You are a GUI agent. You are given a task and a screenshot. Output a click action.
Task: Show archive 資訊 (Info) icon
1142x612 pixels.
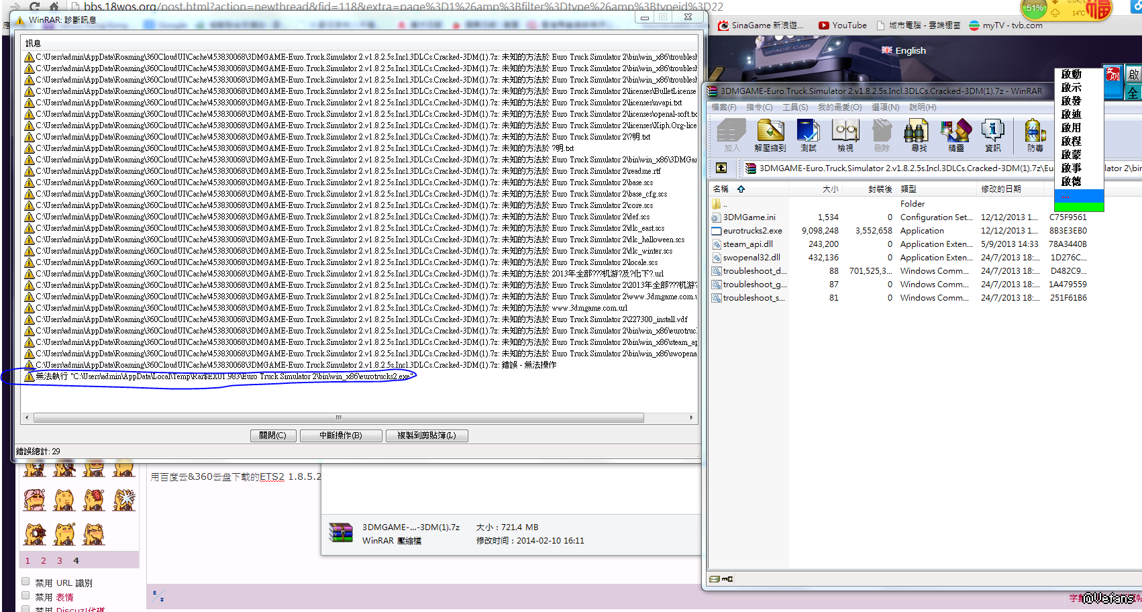(992, 135)
